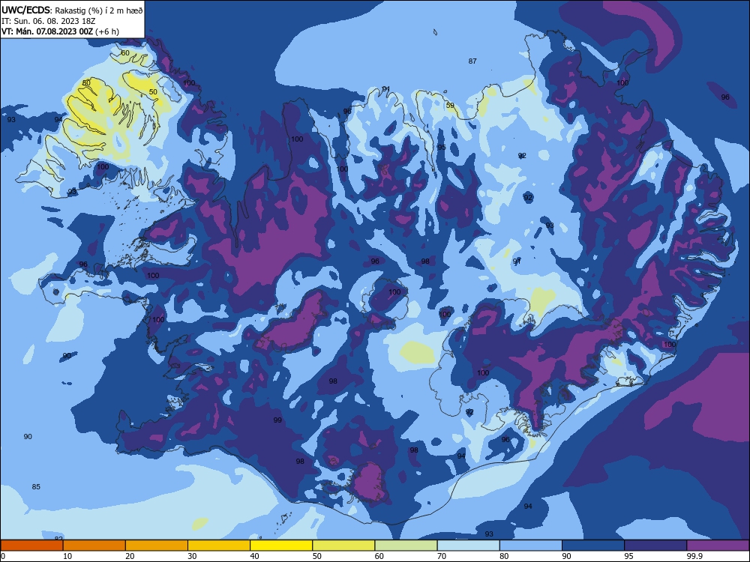Click the 10 legend scale label
Screen dimensions: 750x562
click(x=68, y=556)
